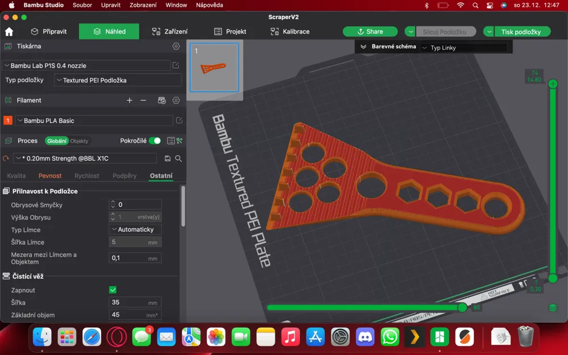Viewport: 568px width, 355px height.
Task: Click the Náhled preview tab button
Action: point(109,31)
